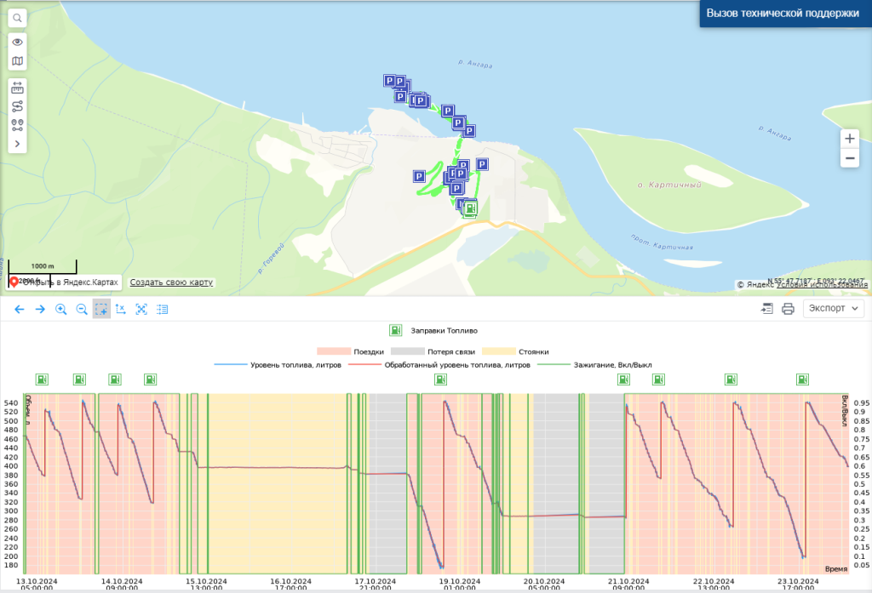
Task: Click the refuel marker at 23.10.2024
Action: [802, 379]
